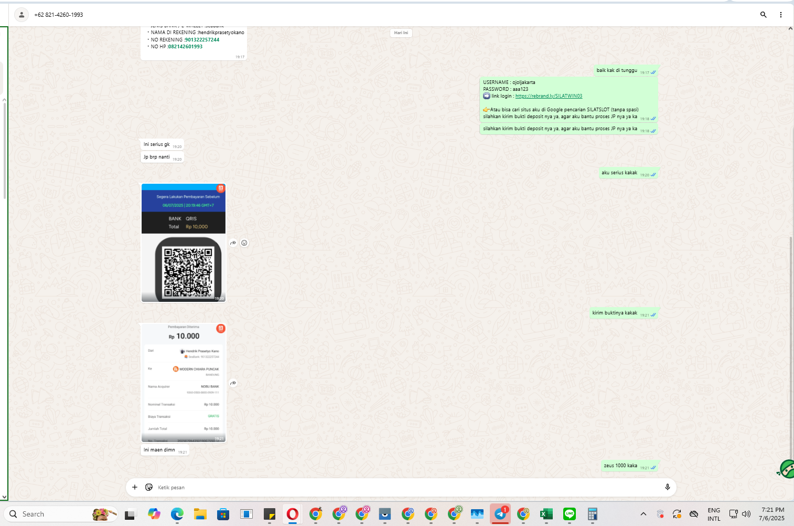Image resolution: width=794 pixels, height=526 pixels.
Task: Open Copilot from the taskbar
Action: point(154,514)
